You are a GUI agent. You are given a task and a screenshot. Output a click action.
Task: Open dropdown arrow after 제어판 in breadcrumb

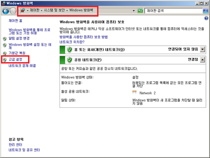click(x=42, y=10)
